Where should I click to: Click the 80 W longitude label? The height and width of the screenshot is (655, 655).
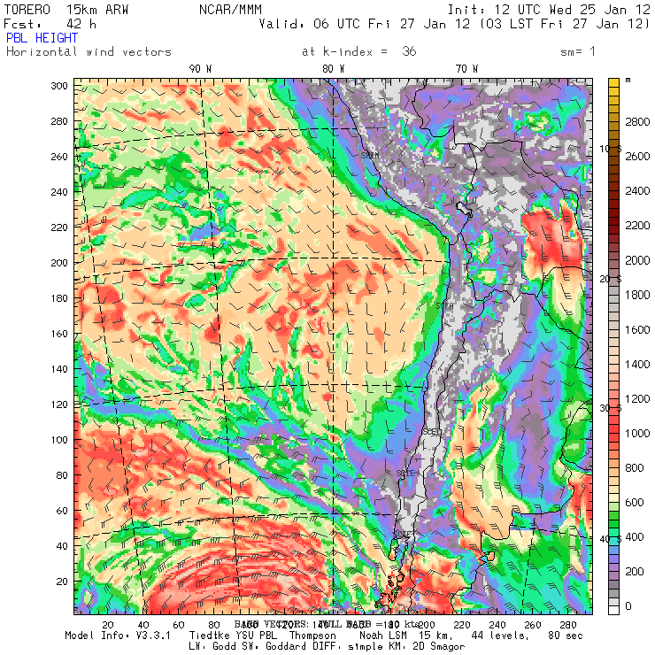coord(334,69)
